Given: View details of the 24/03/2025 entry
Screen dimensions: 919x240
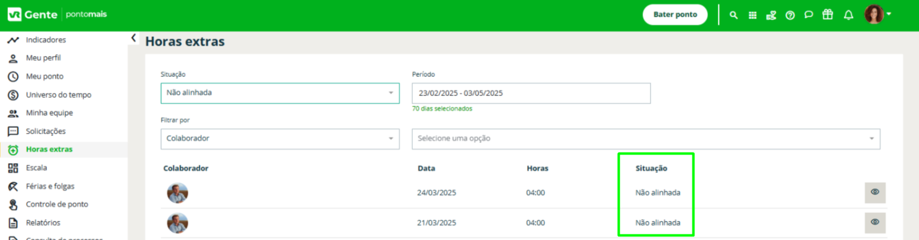Looking at the screenshot, I should (875, 192).
